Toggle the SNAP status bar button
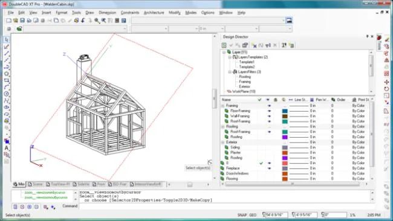Screen dimensions: 393x221 click(242, 215)
